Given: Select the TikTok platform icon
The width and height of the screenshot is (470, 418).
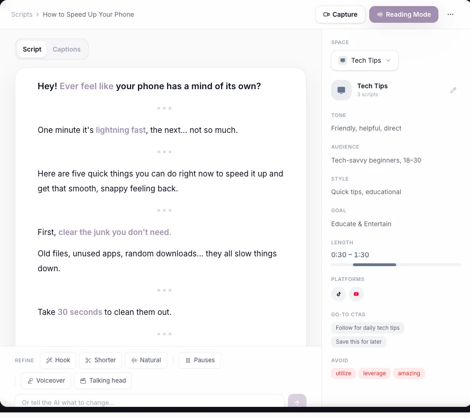Looking at the screenshot, I should pyautogui.click(x=339, y=294).
